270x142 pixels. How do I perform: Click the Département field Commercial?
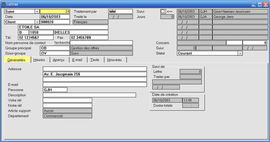[68, 116]
